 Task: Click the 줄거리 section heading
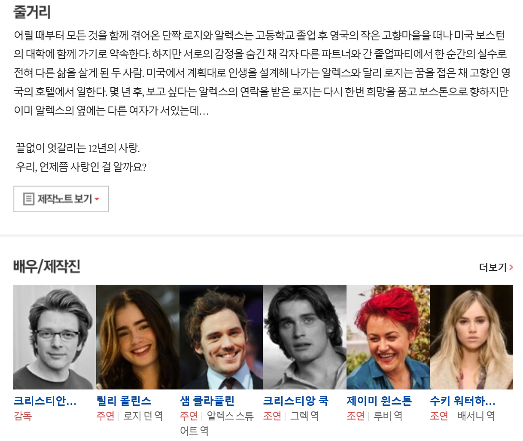coord(32,12)
